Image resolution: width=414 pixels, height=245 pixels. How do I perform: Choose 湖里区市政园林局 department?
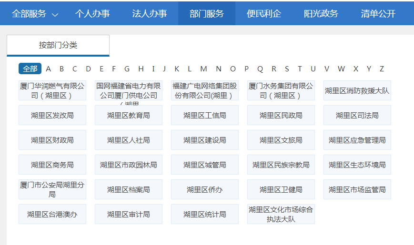pos(128,165)
